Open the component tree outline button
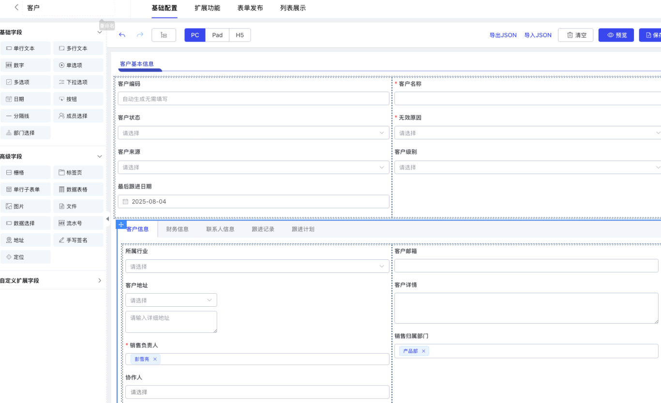Image resolution: width=661 pixels, height=403 pixels. pos(164,35)
